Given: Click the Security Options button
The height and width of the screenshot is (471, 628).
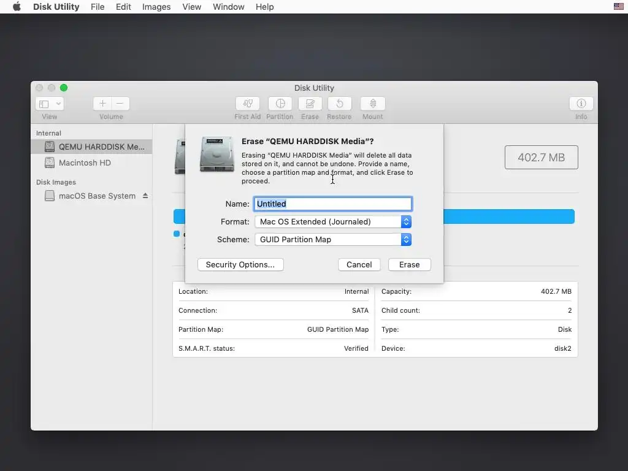Looking at the screenshot, I should pyautogui.click(x=240, y=265).
